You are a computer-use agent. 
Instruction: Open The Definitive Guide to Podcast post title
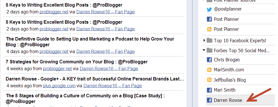coord(90,42)
